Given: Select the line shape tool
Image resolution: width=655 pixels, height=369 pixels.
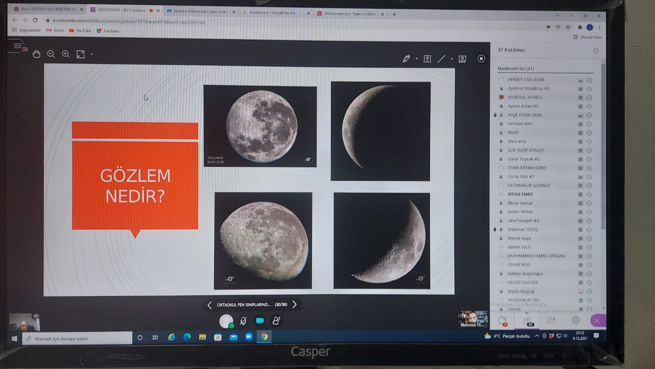Looking at the screenshot, I should (x=441, y=59).
